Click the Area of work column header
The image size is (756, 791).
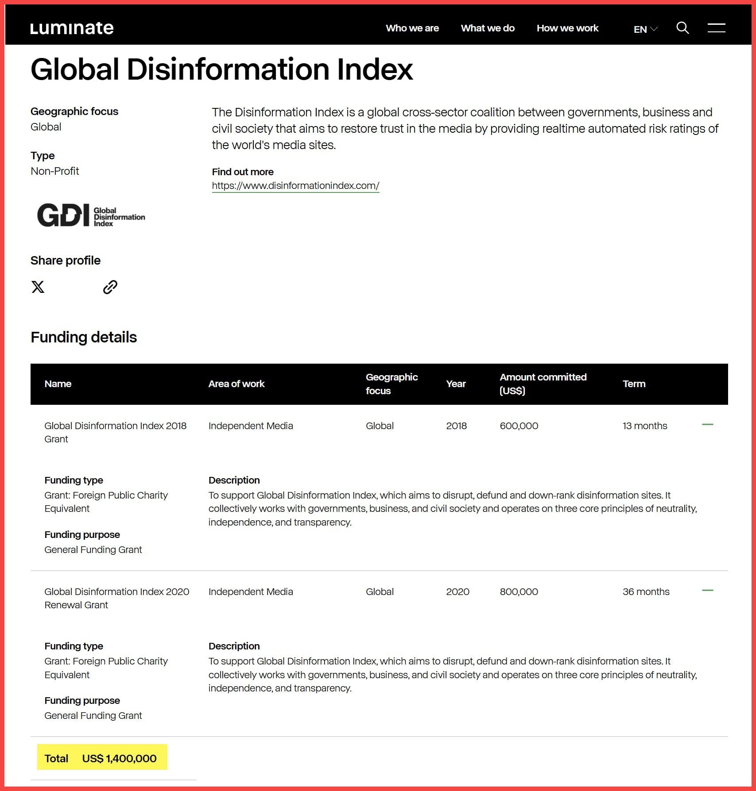point(236,384)
